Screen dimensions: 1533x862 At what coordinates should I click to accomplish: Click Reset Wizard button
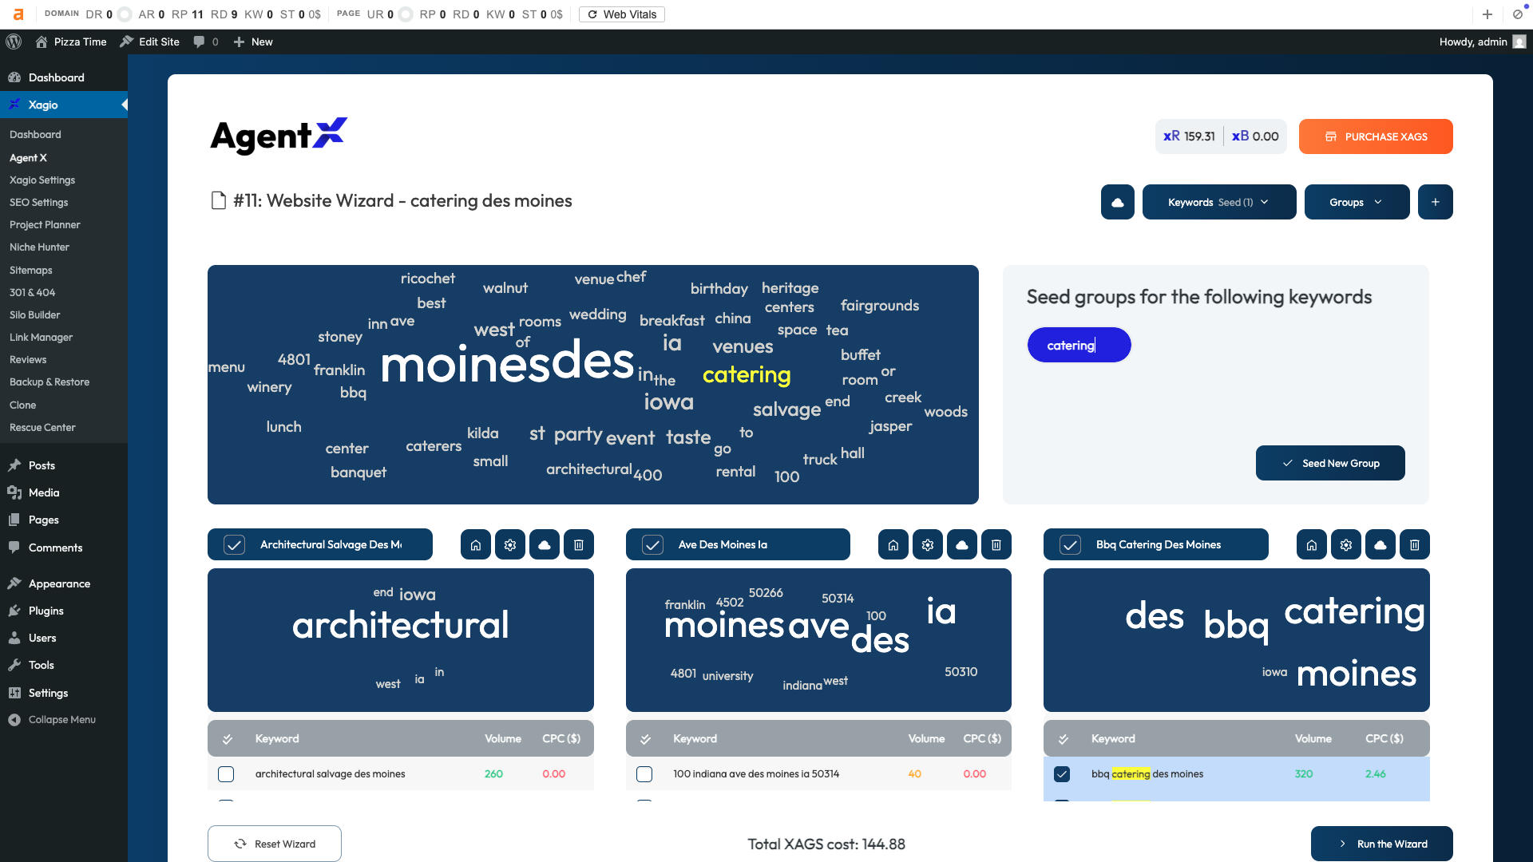pyautogui.click(x=275, y=844)
